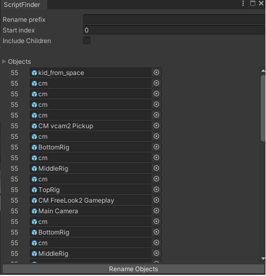Click the Rename prefix text field
Image resolution: width=266 pixels, height=276 pixels.
click(x=174, y=19)
